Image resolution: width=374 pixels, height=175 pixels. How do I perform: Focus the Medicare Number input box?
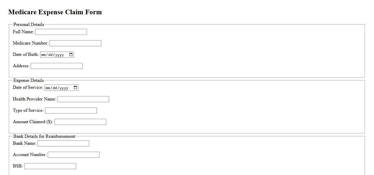[75, 43]
